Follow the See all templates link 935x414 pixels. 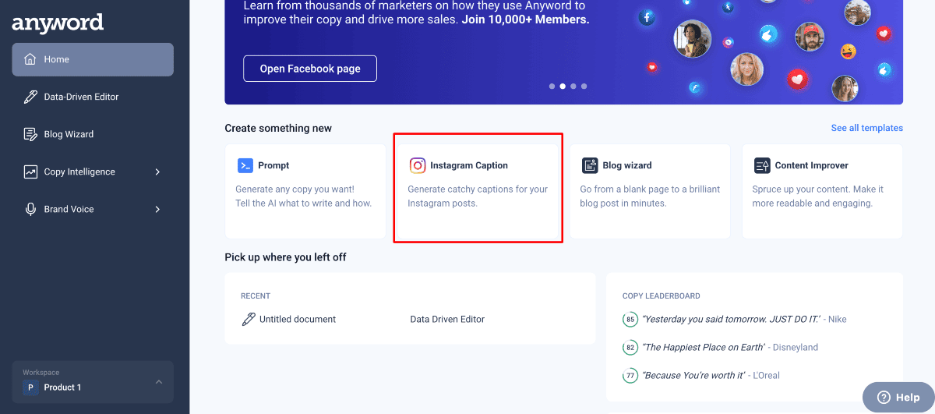coord(866,128)
